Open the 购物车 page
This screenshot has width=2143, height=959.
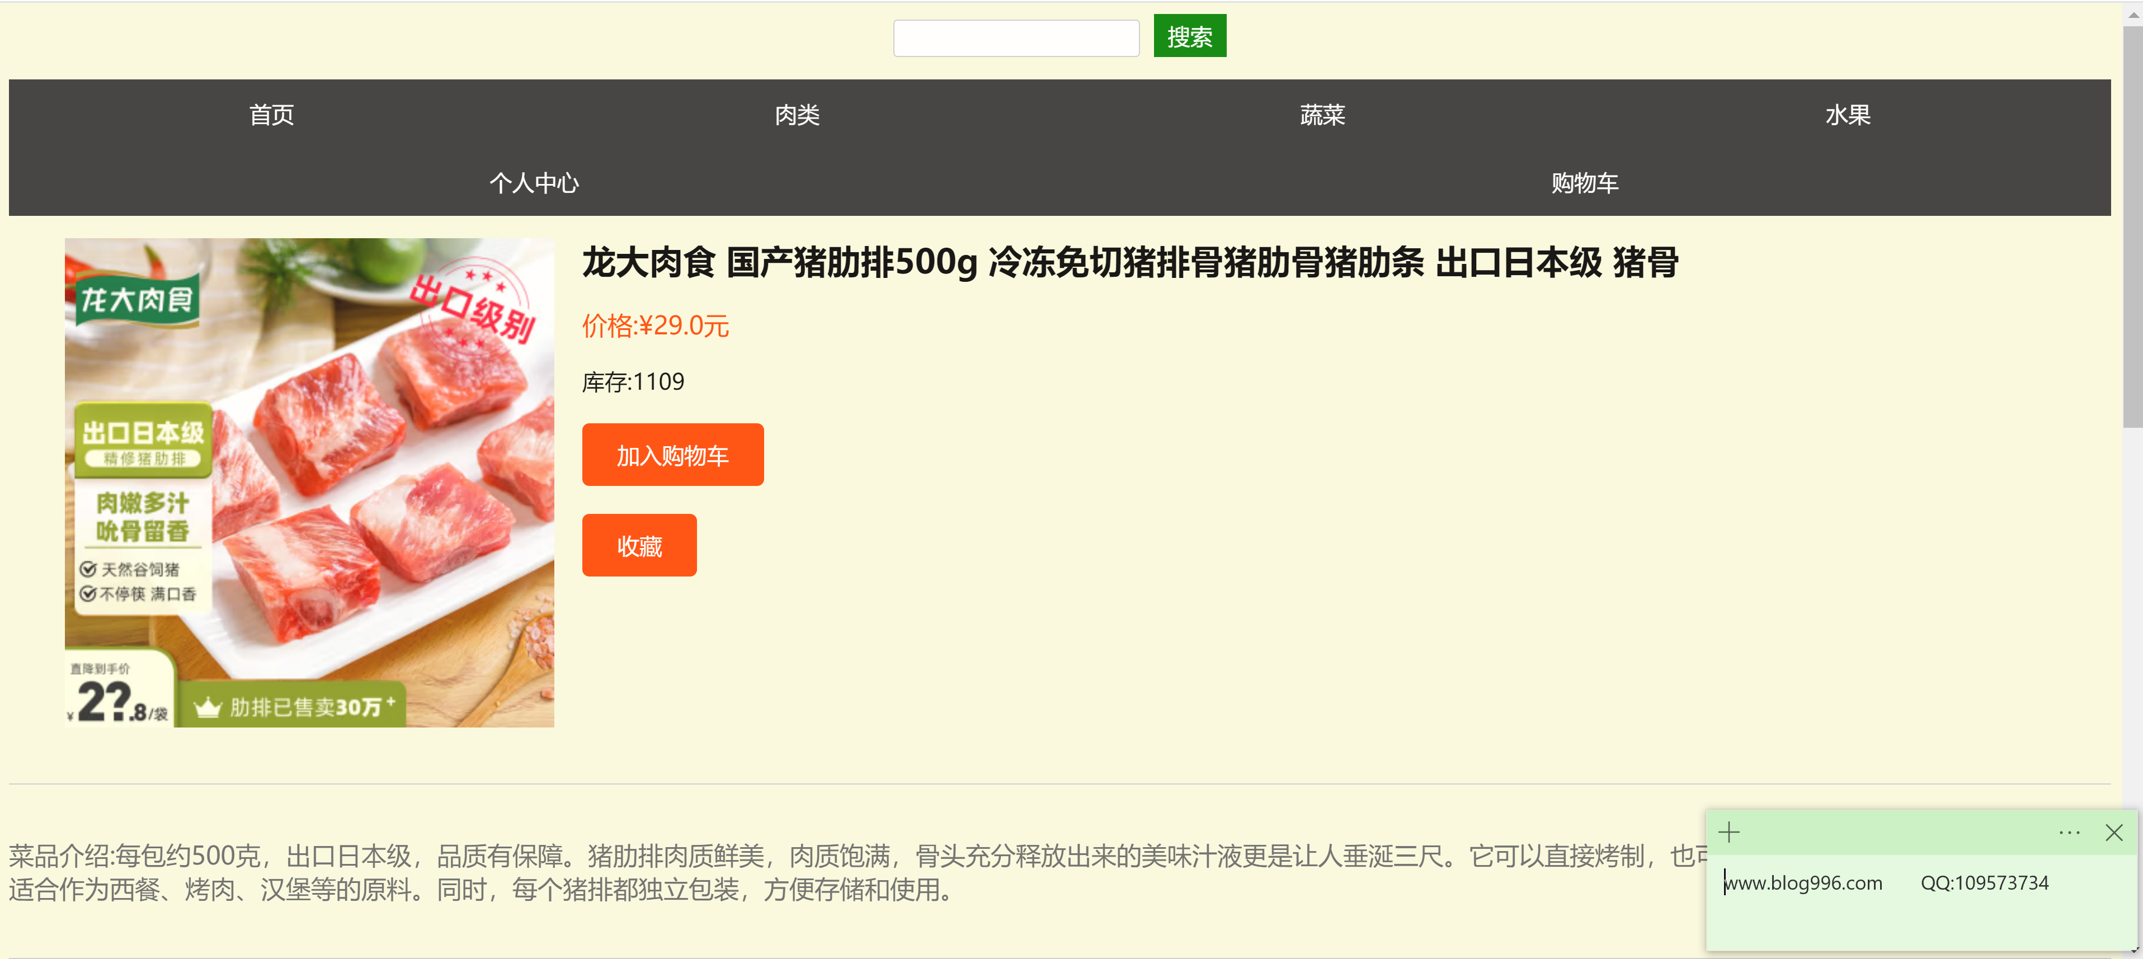pyautogui.click(x=1585, y=183)
